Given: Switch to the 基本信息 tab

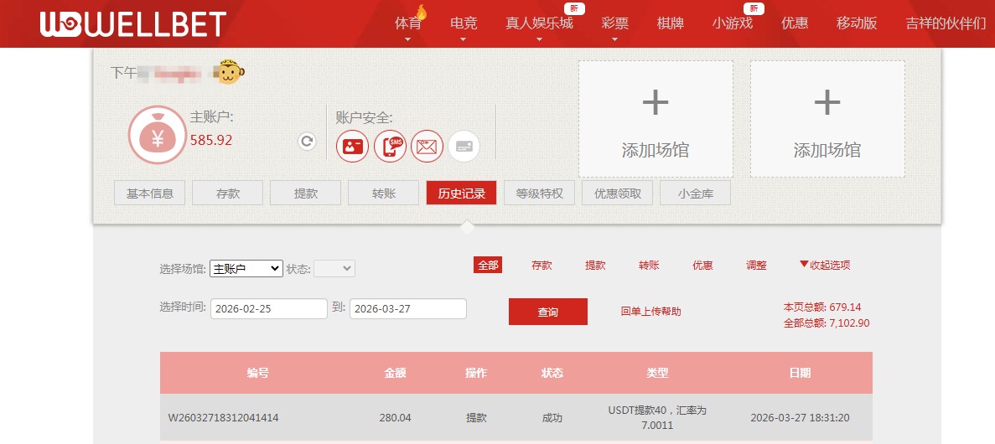Looking at the screenshot, I should click(150, 194).
